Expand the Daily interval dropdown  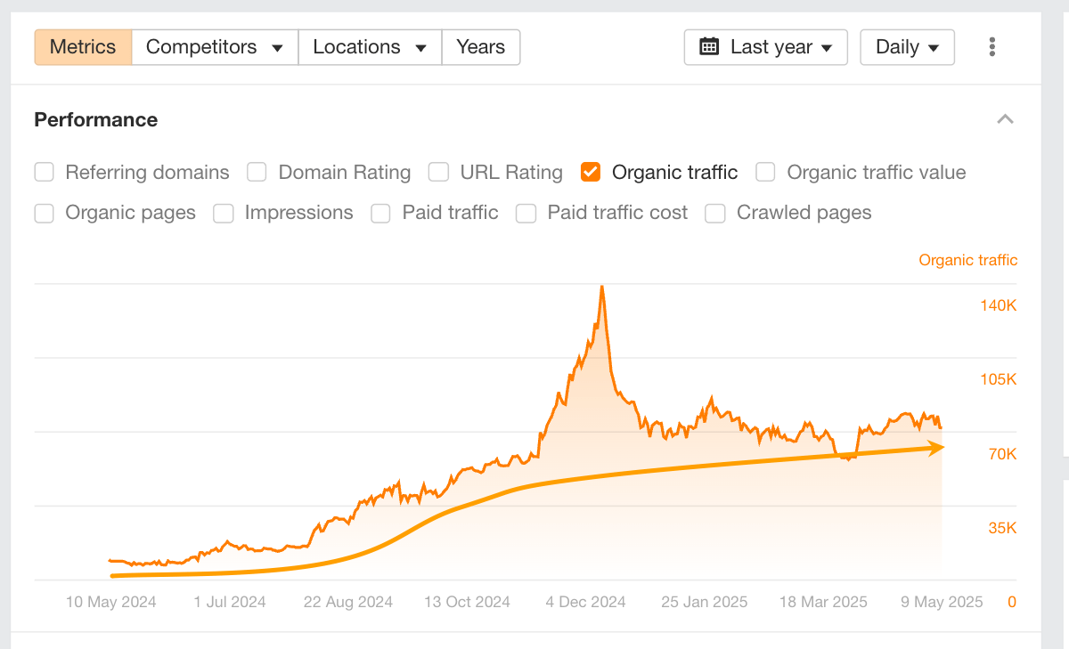907,47
